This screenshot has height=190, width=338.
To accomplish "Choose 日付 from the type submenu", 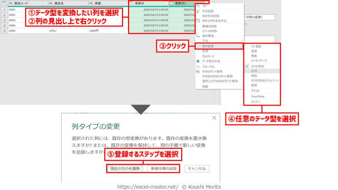I will click(254, 71).
